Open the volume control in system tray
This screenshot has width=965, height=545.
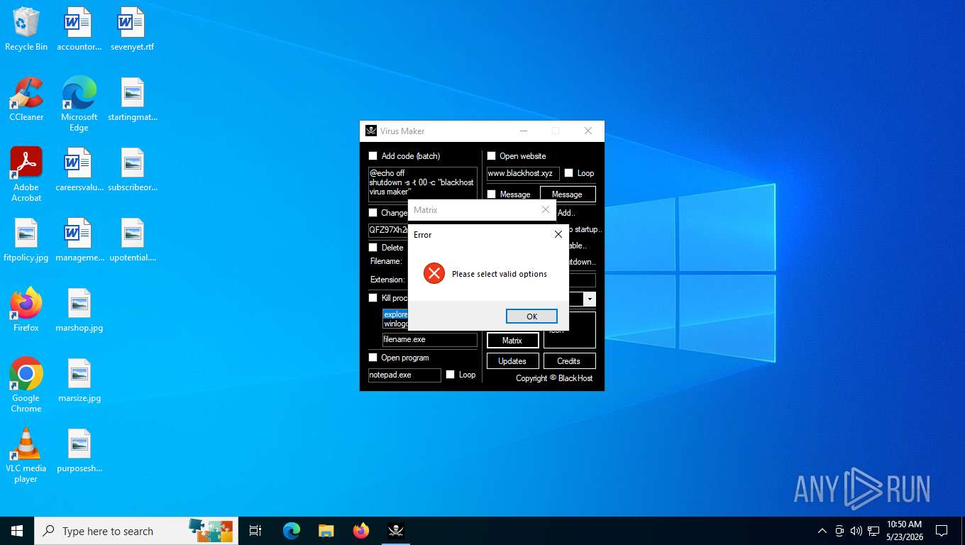(x=856, y=531)
